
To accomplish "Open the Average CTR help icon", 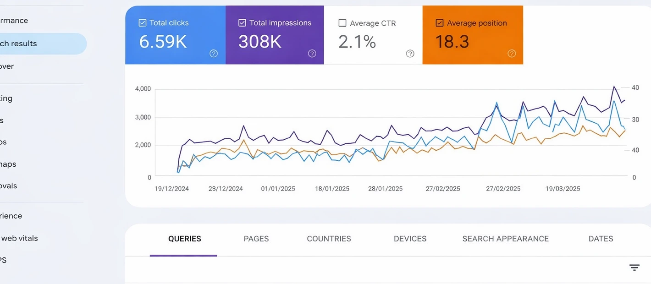I will [410, 54].
